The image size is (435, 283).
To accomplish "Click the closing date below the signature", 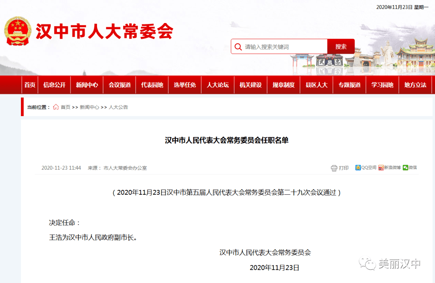I will (x=274, y=267).
